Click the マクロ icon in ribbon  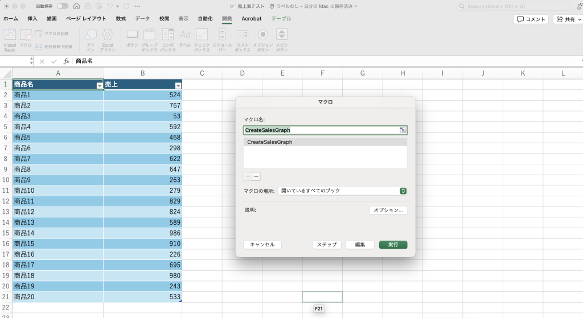26,35
